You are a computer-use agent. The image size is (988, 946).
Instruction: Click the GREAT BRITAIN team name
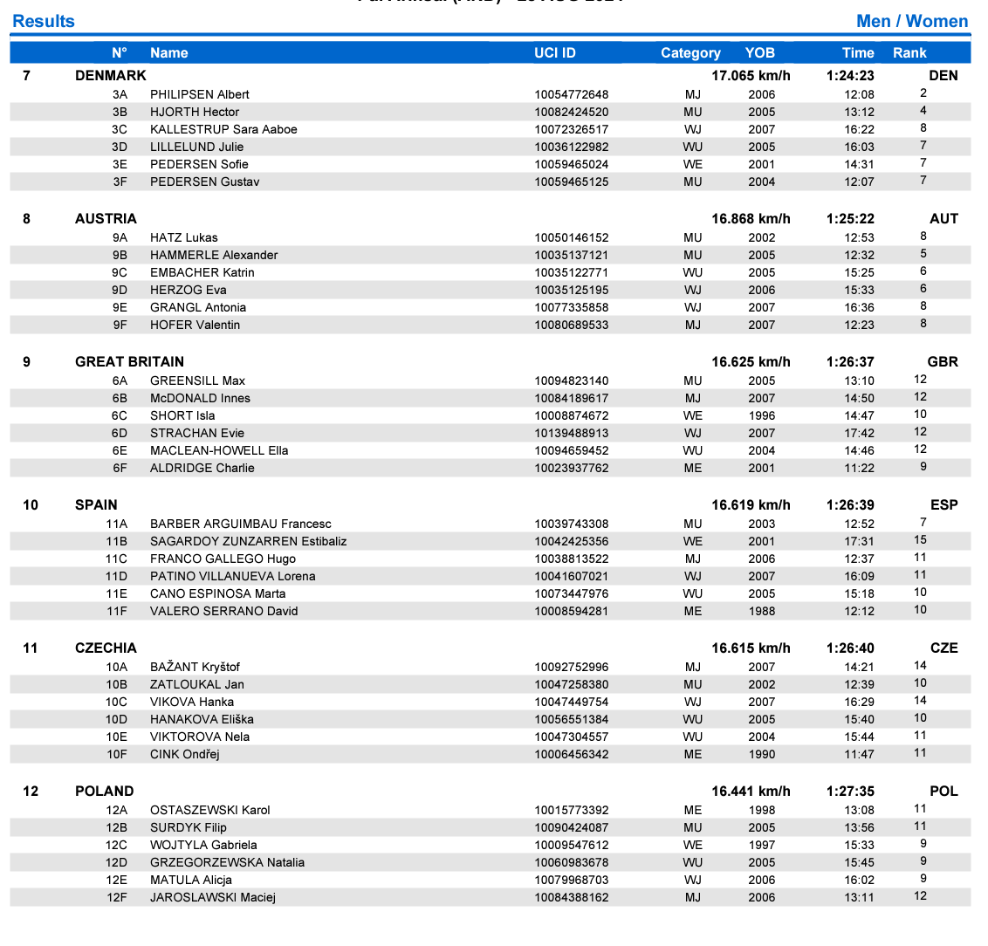(x=130, y=361)
